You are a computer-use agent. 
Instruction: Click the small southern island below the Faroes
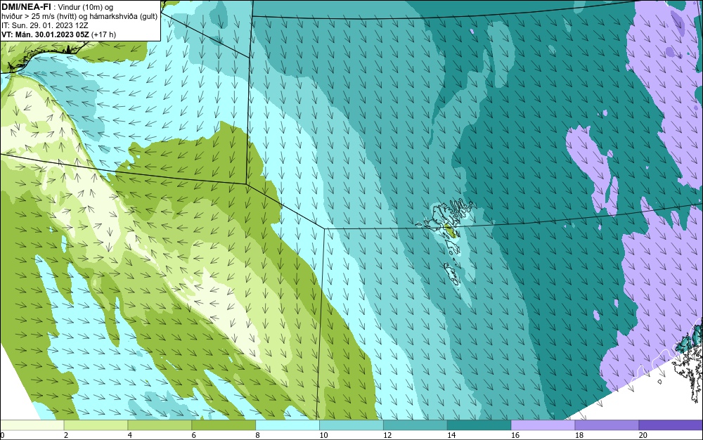452,273
